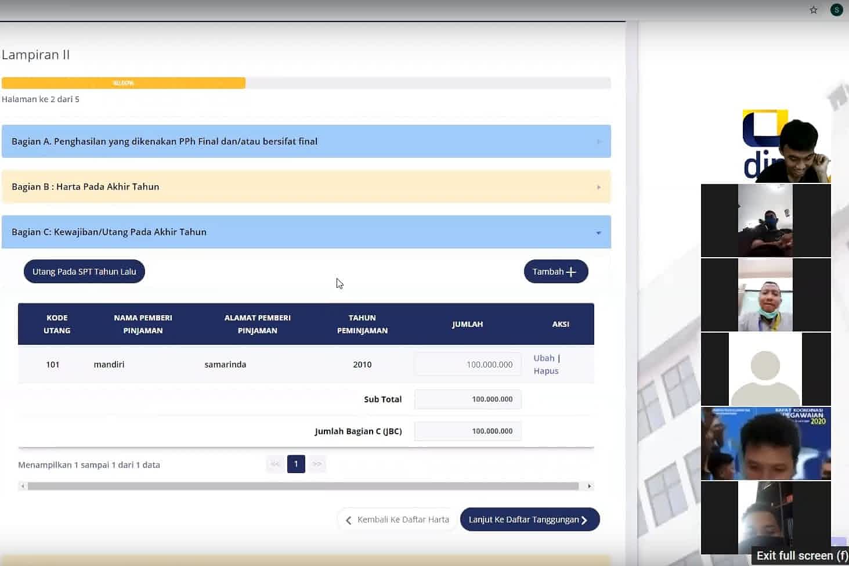
Task: Select page 1 in pagination
Action: (x=296, y=464)
